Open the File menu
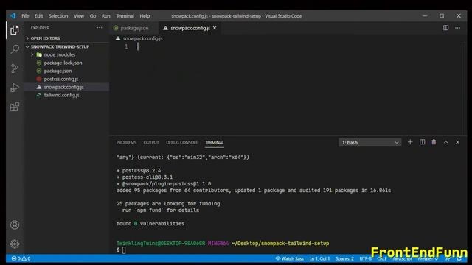The image size is (472, 265). click(25, 16)
